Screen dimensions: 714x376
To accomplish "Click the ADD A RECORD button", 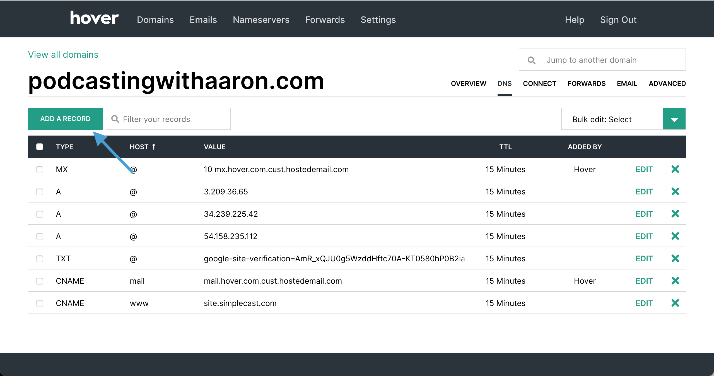I will [65, 119].
